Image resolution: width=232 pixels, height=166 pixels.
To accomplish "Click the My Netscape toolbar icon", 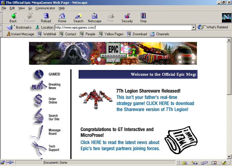I will (x=95, y=16).
